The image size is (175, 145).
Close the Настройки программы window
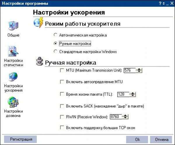(172, 3)
